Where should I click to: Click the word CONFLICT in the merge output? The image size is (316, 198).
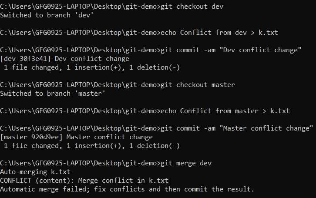click(x=17, y=181)
